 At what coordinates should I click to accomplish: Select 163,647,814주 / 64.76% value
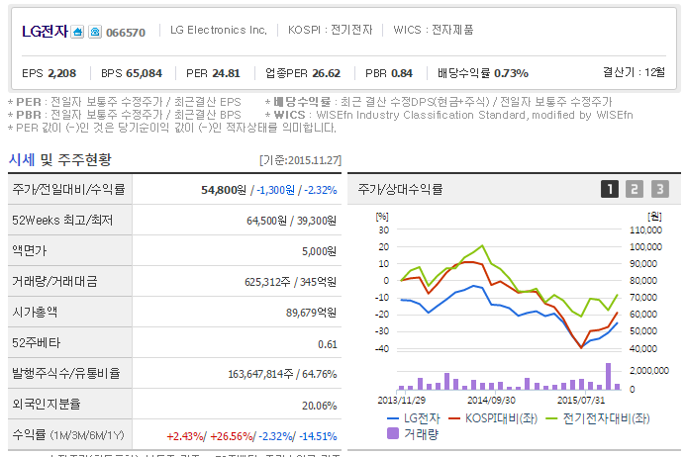pos(282,374)
